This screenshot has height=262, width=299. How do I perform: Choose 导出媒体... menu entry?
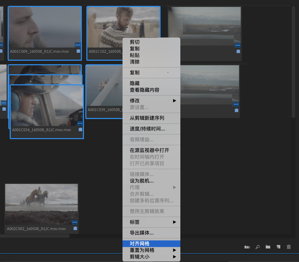tap(151, 233)
